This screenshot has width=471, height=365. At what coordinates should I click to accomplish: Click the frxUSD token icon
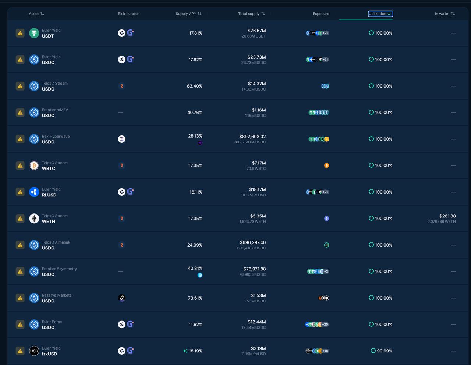pyautogui.click(x=34, y=351)
